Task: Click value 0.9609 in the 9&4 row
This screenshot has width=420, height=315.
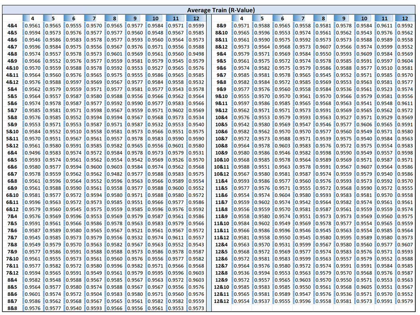Action: click(x=364, y=54)
